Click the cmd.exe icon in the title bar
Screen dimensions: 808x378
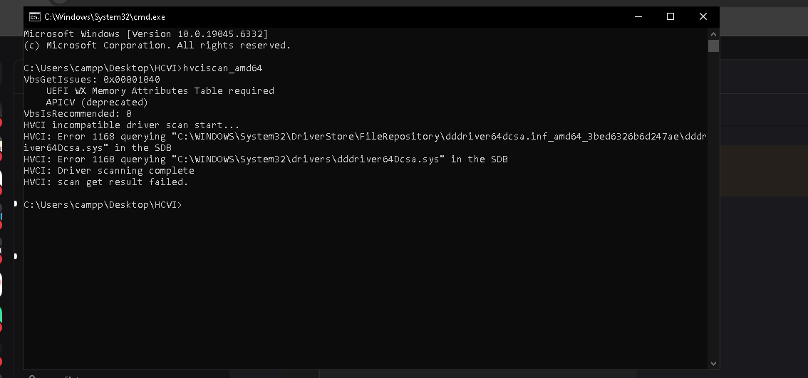pyautogui.click(x=33, y=16)
